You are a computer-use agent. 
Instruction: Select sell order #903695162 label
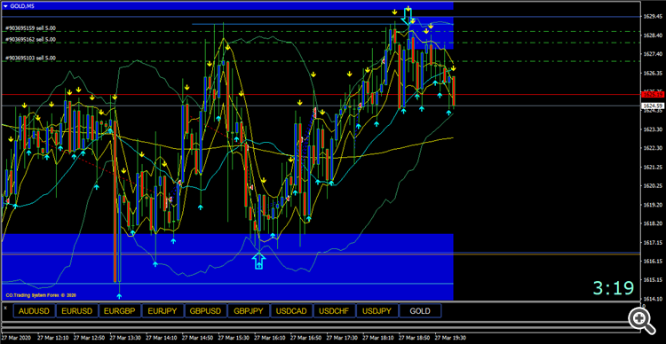click(x=30, y=39)
